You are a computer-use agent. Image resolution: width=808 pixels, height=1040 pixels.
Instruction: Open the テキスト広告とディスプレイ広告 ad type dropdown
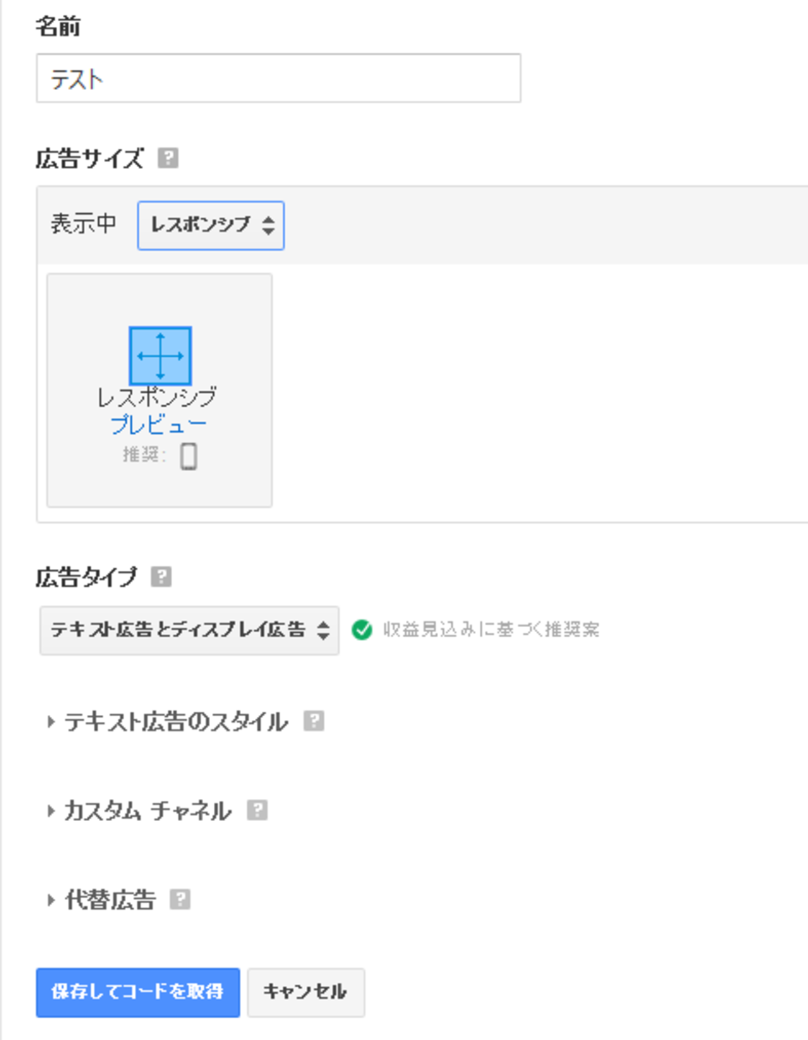[189, 630]
